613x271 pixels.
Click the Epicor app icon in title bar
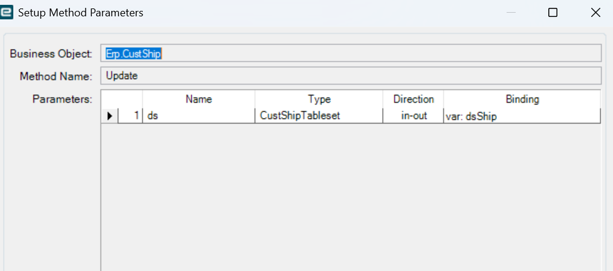(x=7, y=12)
